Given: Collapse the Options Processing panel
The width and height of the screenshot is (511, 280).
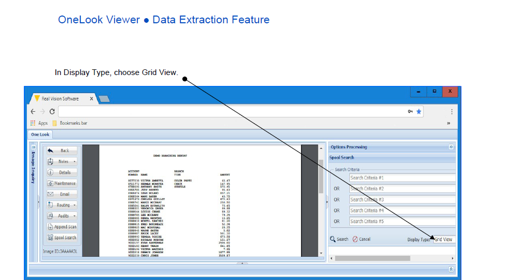Looking at the screenshot, I should click(x=451, y=147).
